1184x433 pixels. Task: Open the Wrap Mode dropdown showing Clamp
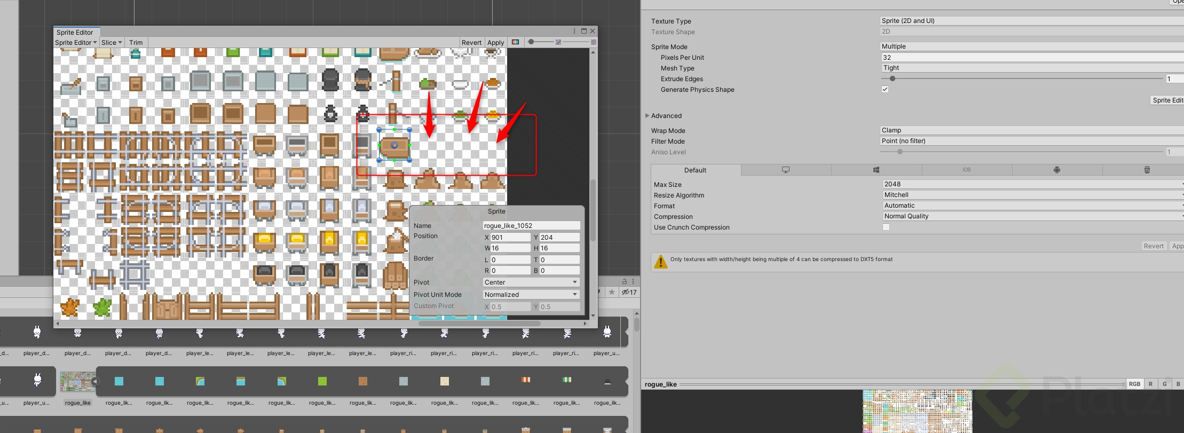tap(1032, 130)
